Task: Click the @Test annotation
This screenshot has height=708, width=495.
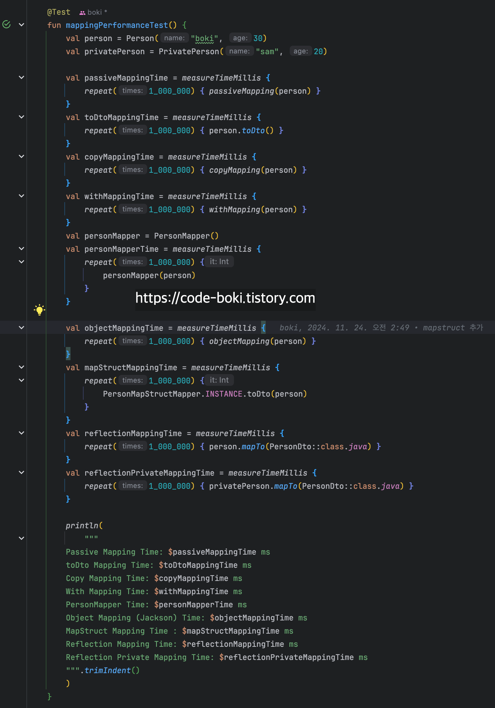Action: (x=59, y=12)
